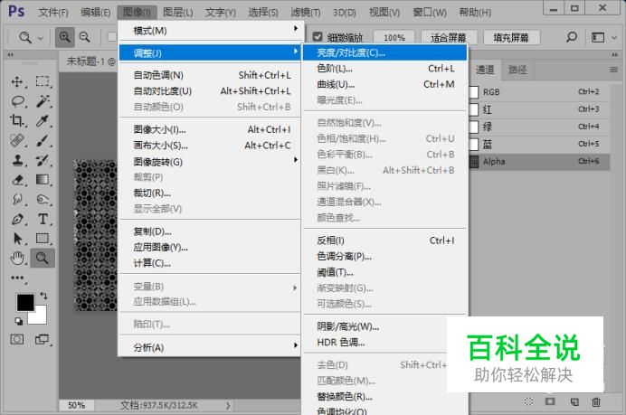Open search magnifier in options bar
This screenshot has height=415, width=626.
(572, 37)
